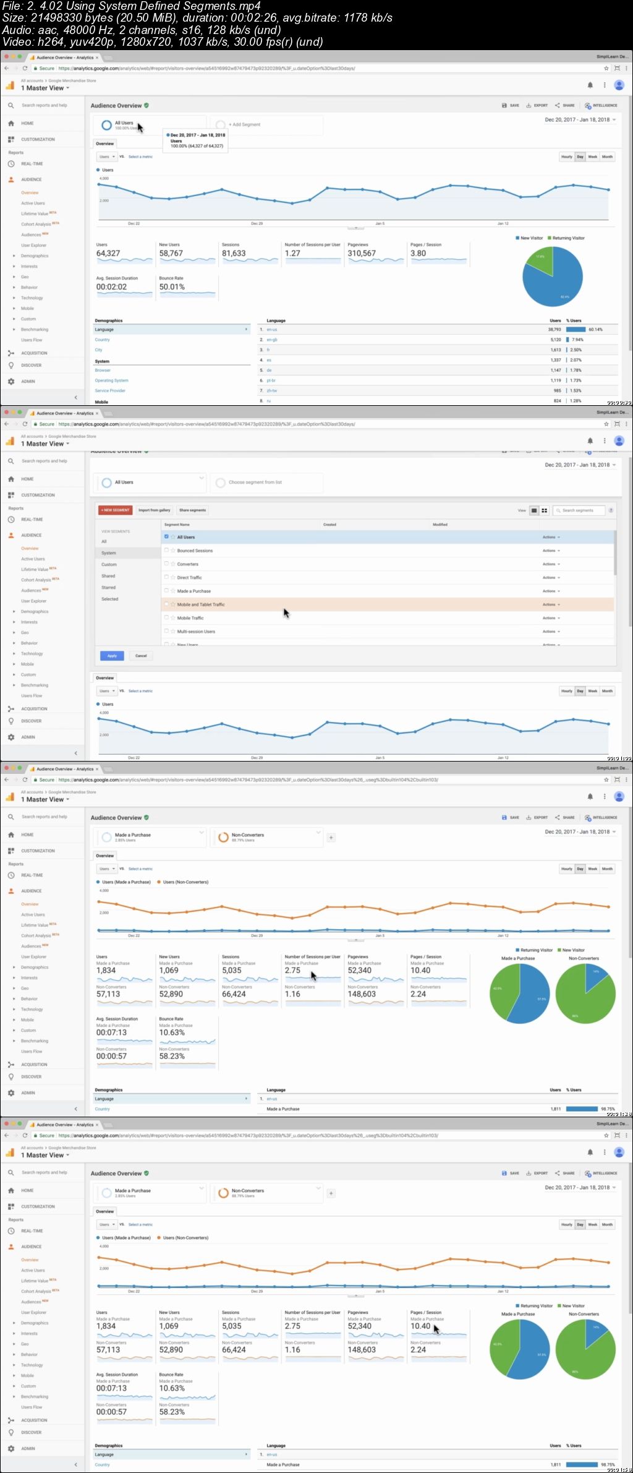633x1473 pixels.
Task: Tick the Bounced Sessions segment checkbox
Action: click(166, 550)
